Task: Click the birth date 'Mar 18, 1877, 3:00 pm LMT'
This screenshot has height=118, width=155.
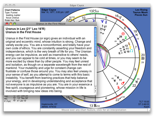Action: [55, 12]
